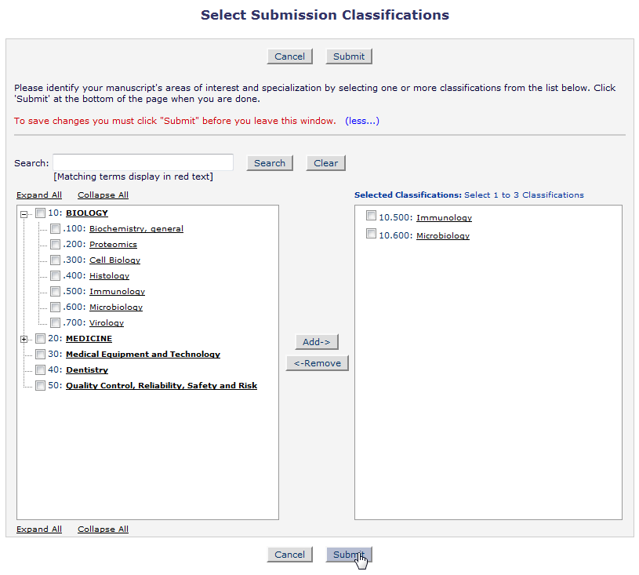Open the Cell Biology link
639x575 pixels.
115,260
